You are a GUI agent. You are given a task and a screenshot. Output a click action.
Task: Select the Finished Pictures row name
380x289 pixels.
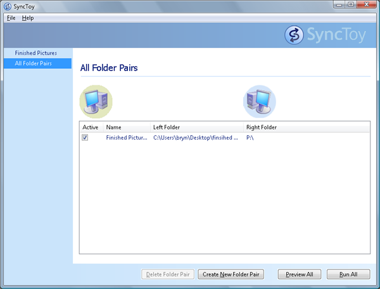click(x=127, y=137)
